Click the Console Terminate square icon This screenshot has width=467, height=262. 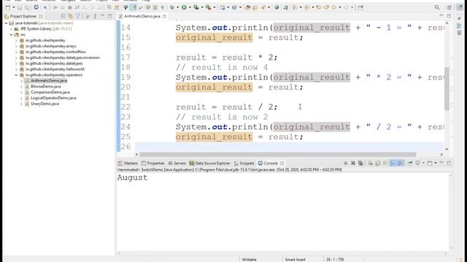[346, 163]
